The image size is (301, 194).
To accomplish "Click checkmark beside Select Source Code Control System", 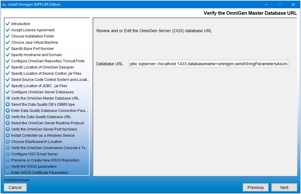I will [8, 79].
